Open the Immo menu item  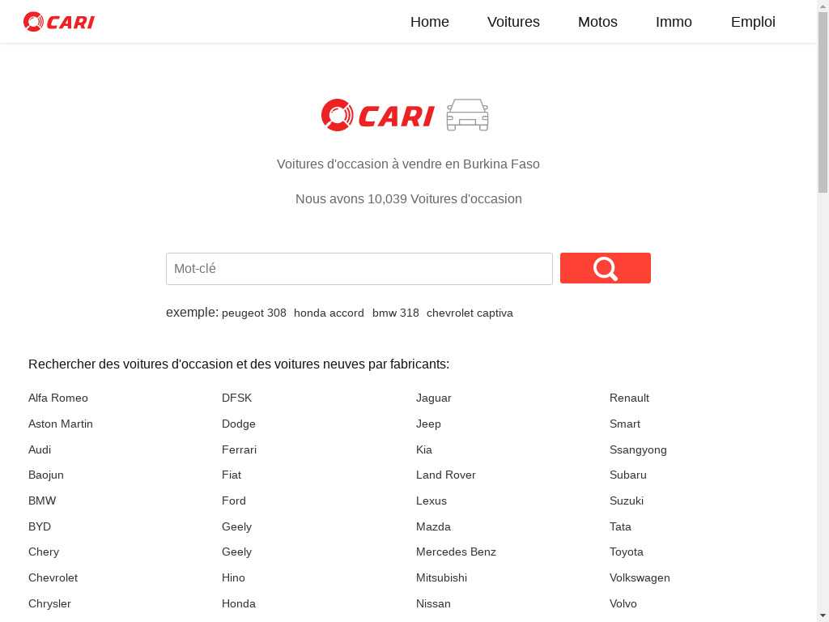click(x=674, y=22)
